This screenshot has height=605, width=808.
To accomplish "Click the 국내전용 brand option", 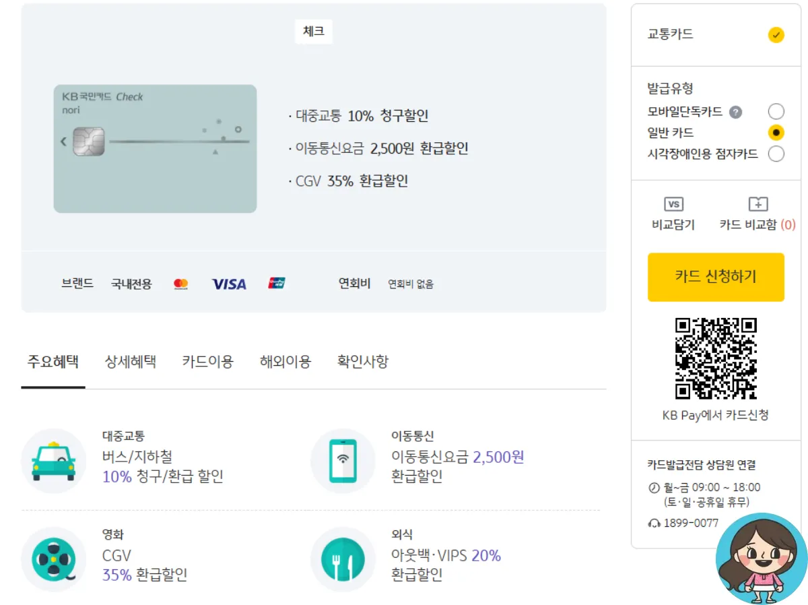I will point(131,284).
